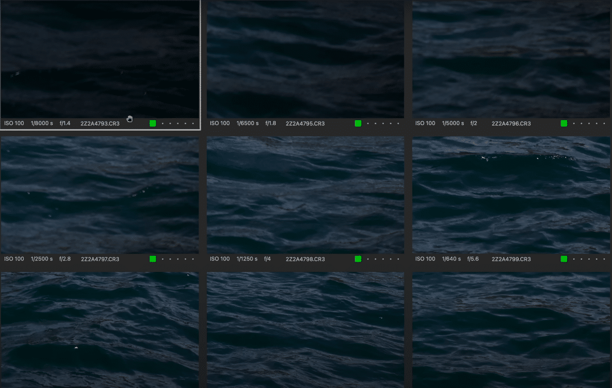The image size is (612, 388).
Task: Set five-star rating dot for 2Z2A4793.CR3
Action: [193, 124]
